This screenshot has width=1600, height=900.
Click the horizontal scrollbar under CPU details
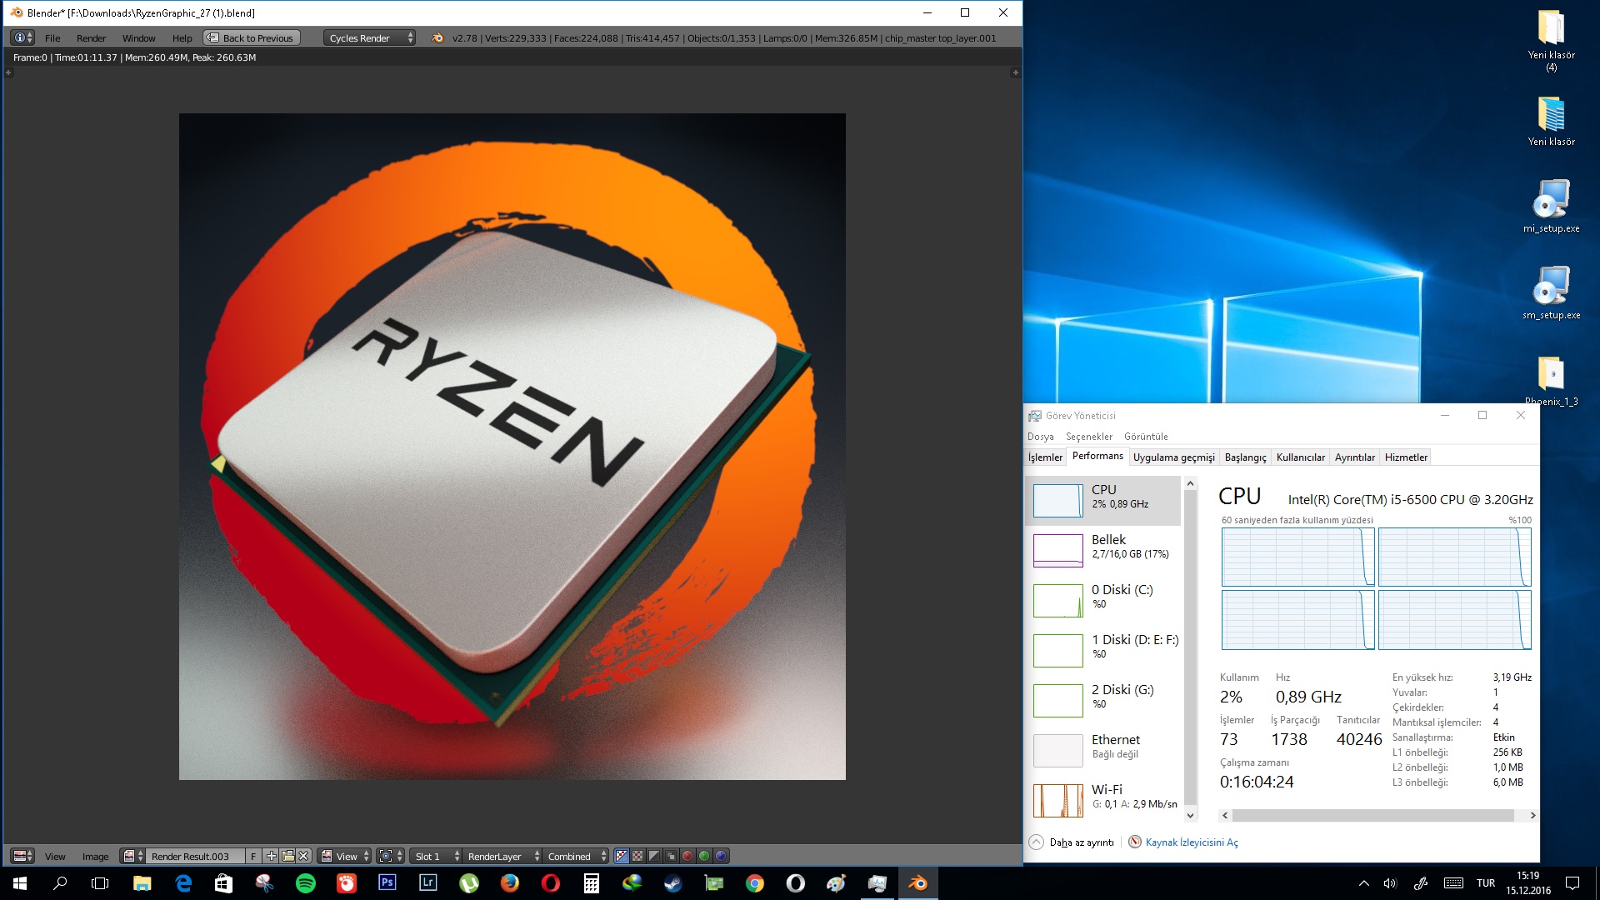(1373, 816)
